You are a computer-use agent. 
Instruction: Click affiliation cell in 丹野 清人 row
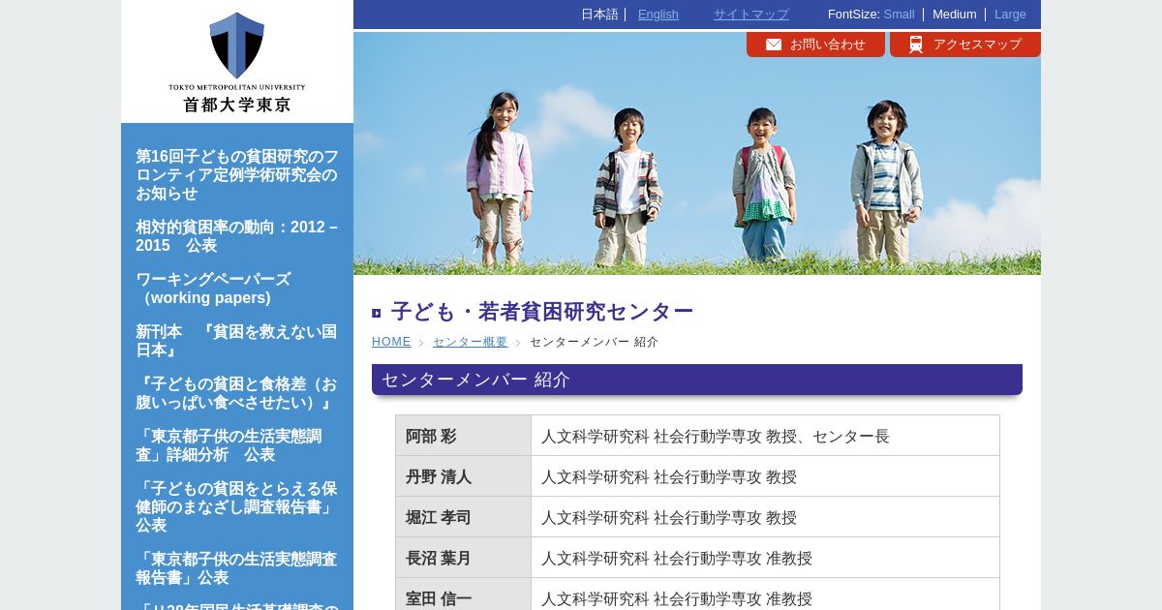[765, 476]
